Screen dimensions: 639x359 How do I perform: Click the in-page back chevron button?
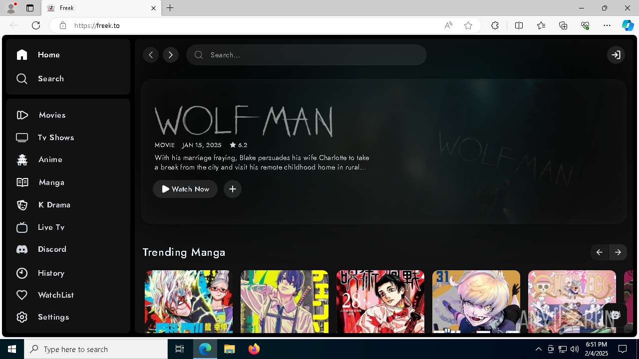point(151,55)
